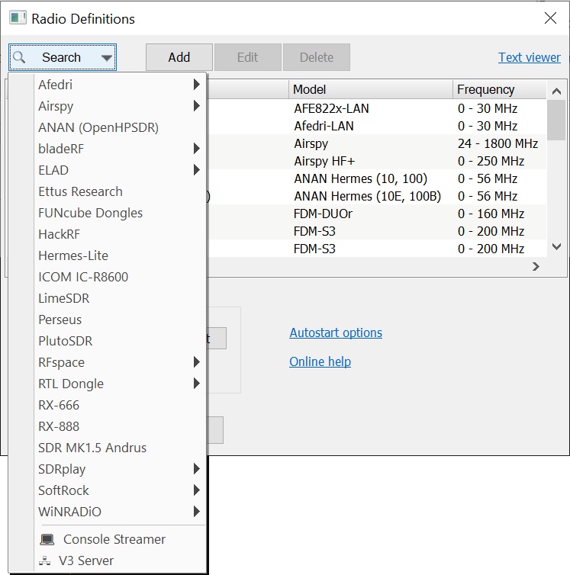570x575 pixels.
Task: Select the Airspy HF+ table row
Action: point(324,161)
